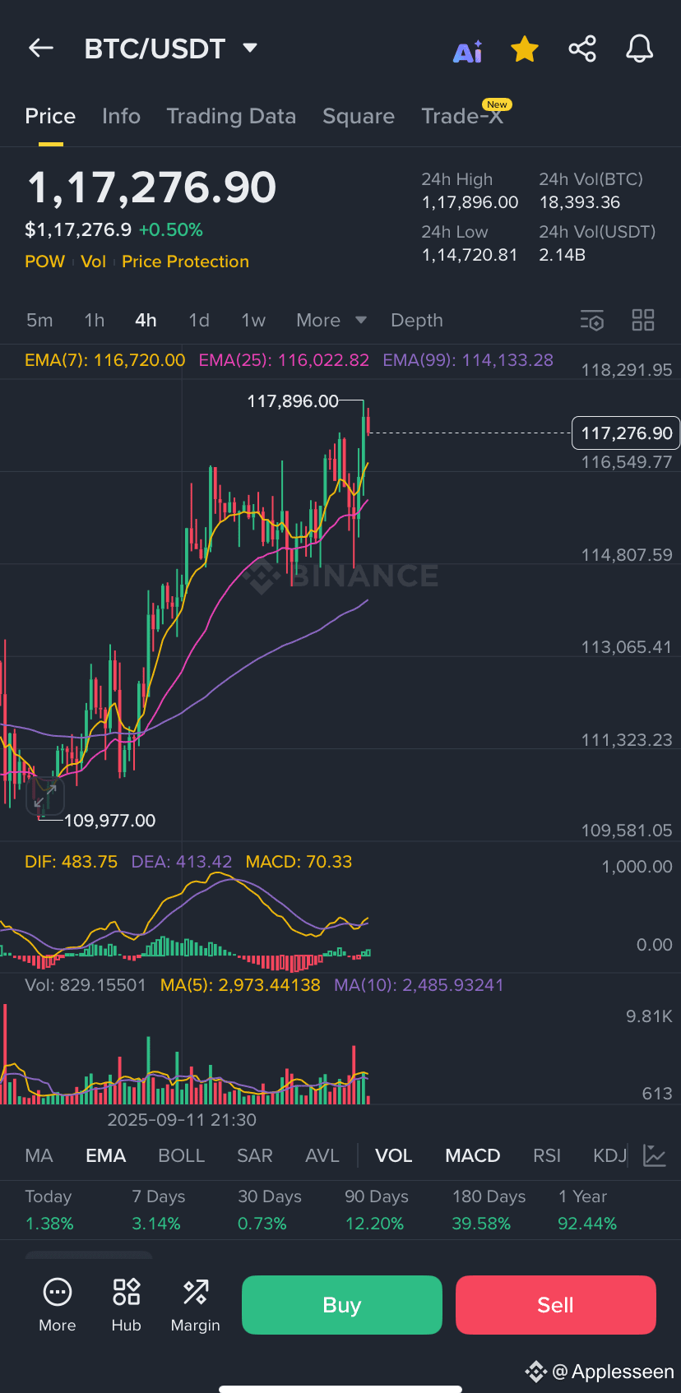
Task: Tap the Today 1.38% performance
Action: (x=49, y=1210)
